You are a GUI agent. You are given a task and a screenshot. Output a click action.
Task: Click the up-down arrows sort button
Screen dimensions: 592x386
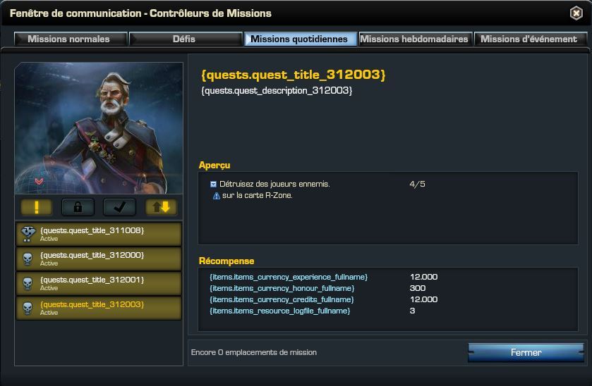161,207
